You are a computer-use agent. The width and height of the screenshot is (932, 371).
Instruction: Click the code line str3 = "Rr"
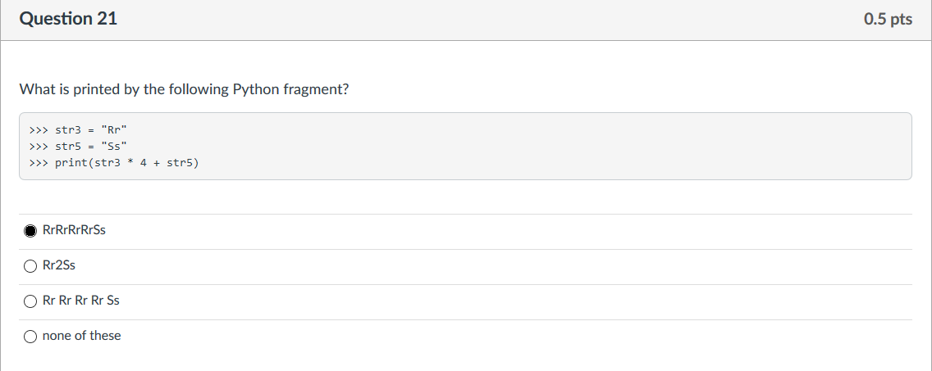coord(78,129)
